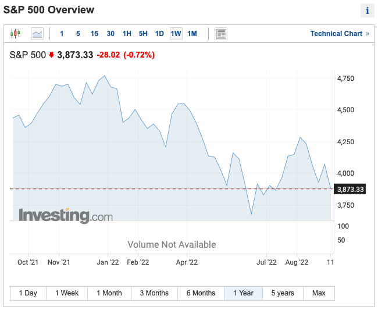This screenshot has width=378, height=310.
Task: Show the Max range
Action: [x=319, y=293]
